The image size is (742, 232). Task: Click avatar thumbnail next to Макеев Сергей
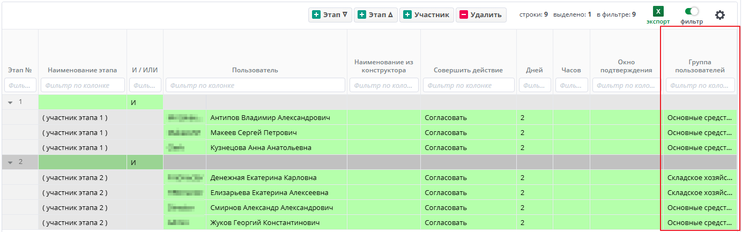click(184, 132)
